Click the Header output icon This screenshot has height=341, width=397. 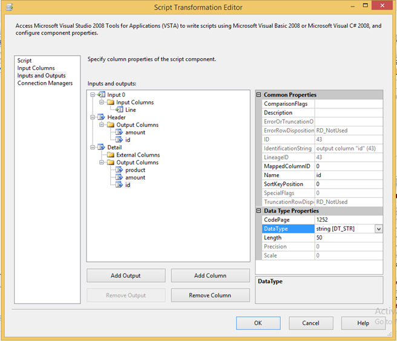pos(102,117)
